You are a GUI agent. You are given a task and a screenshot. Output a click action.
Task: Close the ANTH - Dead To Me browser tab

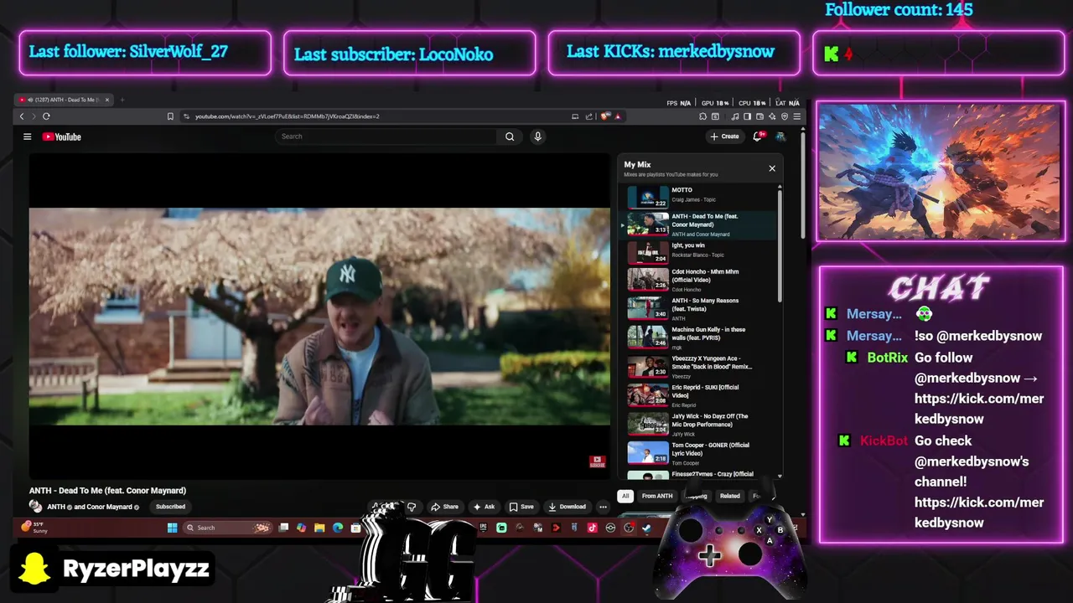point(106,100)
